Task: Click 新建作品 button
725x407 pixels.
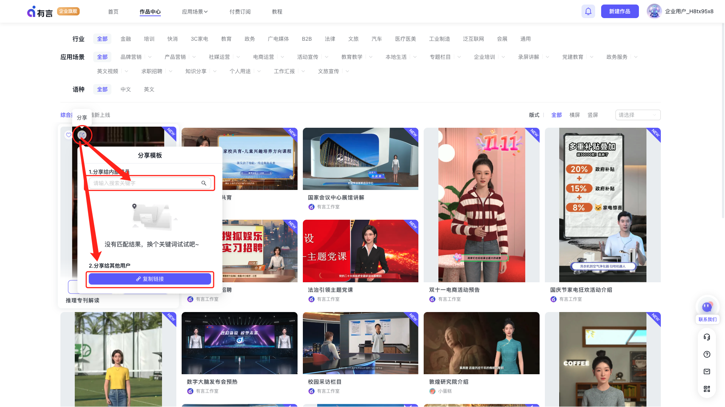Action: pos(620,11)
